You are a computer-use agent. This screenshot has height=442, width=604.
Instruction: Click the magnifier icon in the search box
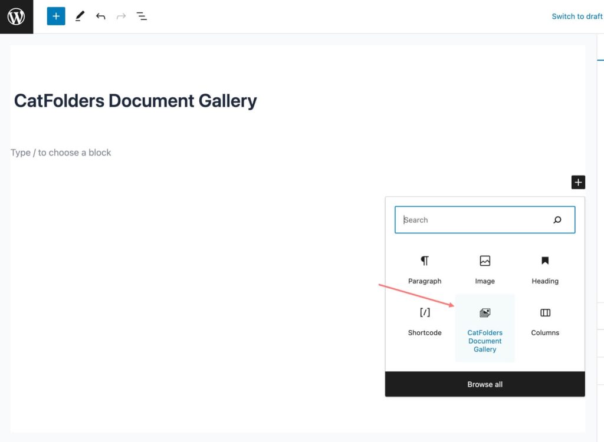(557, 219)
